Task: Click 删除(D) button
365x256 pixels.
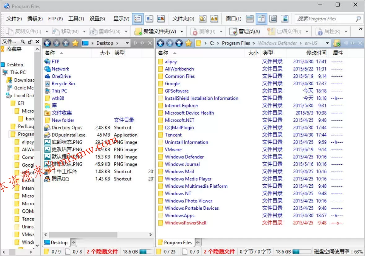Action: pos(203,31)
